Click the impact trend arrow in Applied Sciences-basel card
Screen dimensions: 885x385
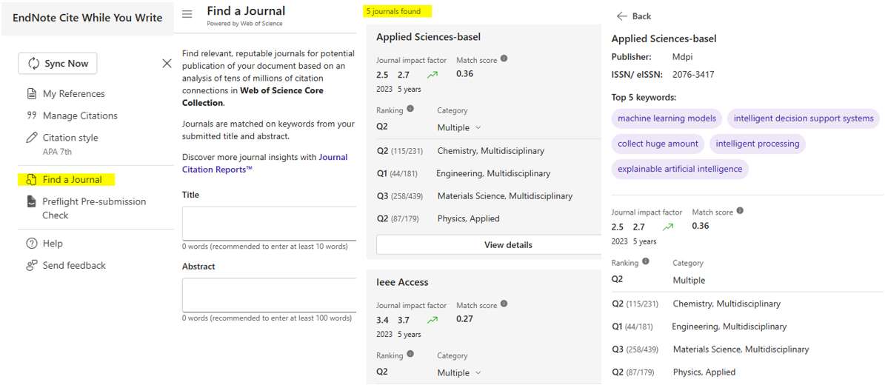pyautogui.click(x=433, y=75)
